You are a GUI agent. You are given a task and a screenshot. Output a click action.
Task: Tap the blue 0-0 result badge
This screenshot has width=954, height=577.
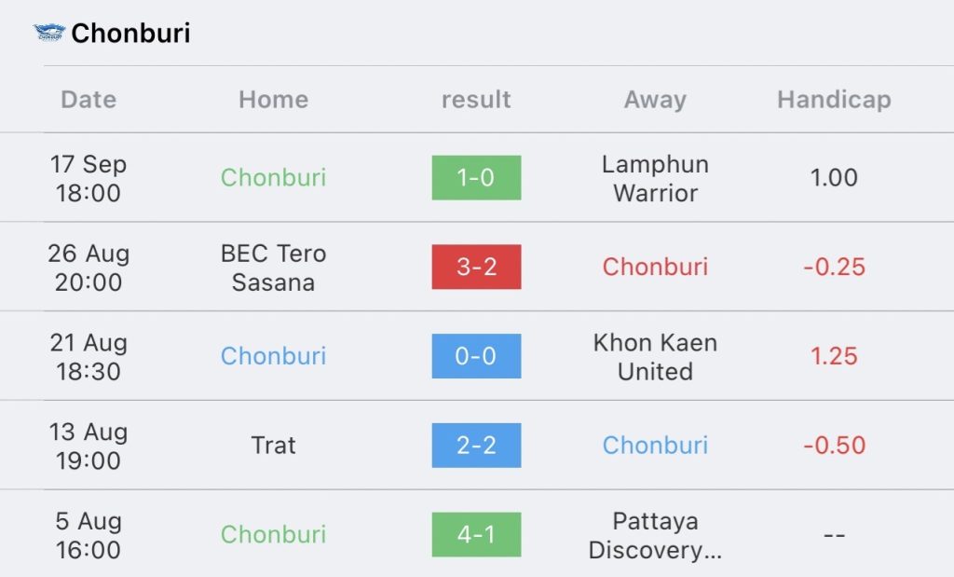pyautogui.click(x=476, y=356)
